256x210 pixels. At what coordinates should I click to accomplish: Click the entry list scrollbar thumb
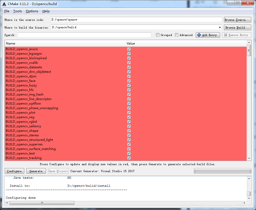pyautogui.click(x=249, y=50)
